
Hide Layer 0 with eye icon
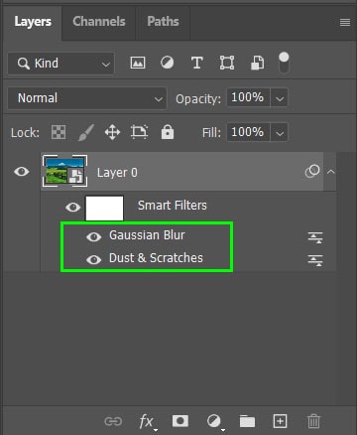22,172
